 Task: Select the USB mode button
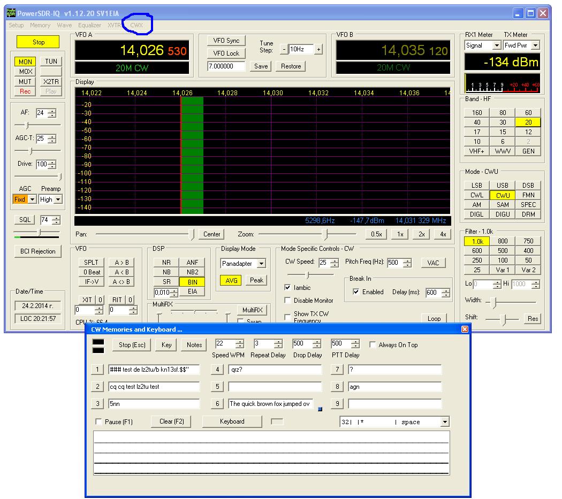tap(503, 185)
